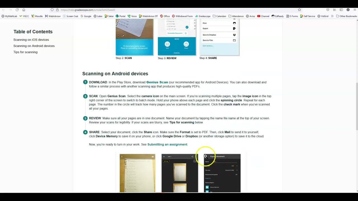
Task: Open the browser home page
Action: pyautogui.click(x=24, y=10)
